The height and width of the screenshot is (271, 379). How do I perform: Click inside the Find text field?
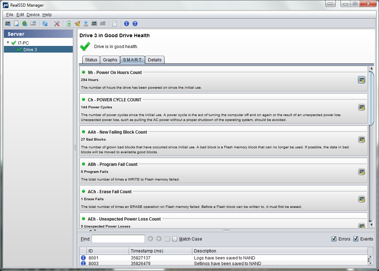click(x=118, y=239)
